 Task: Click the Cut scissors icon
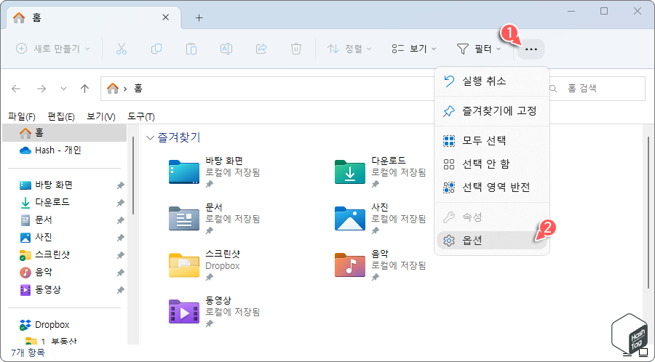121,49
